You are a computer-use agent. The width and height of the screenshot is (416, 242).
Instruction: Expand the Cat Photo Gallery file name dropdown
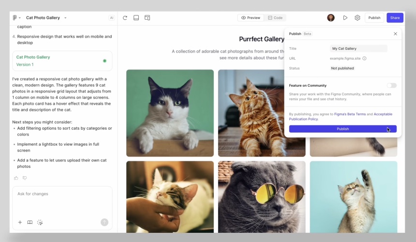click(65, 18)
